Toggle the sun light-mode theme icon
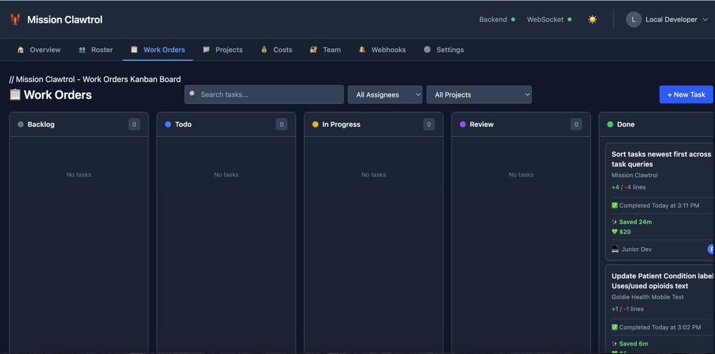 pyautogui.click(x=592, y=20)
